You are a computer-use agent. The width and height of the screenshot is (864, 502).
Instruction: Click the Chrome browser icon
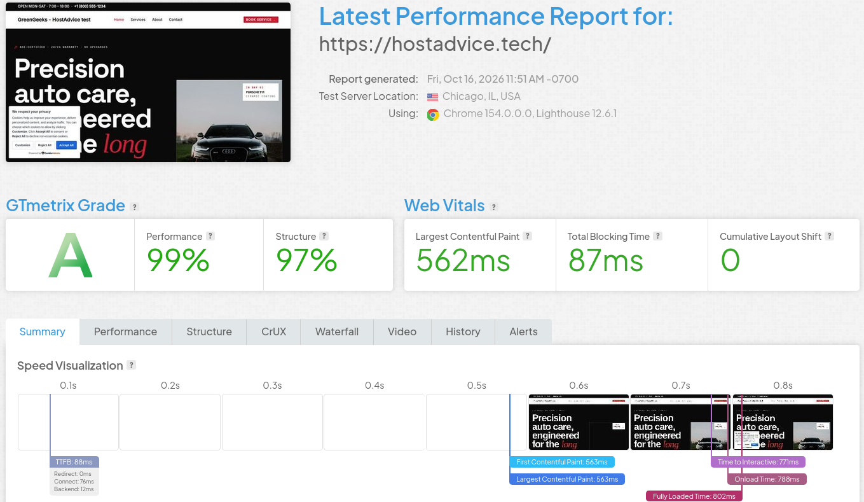tap(433, 115)
